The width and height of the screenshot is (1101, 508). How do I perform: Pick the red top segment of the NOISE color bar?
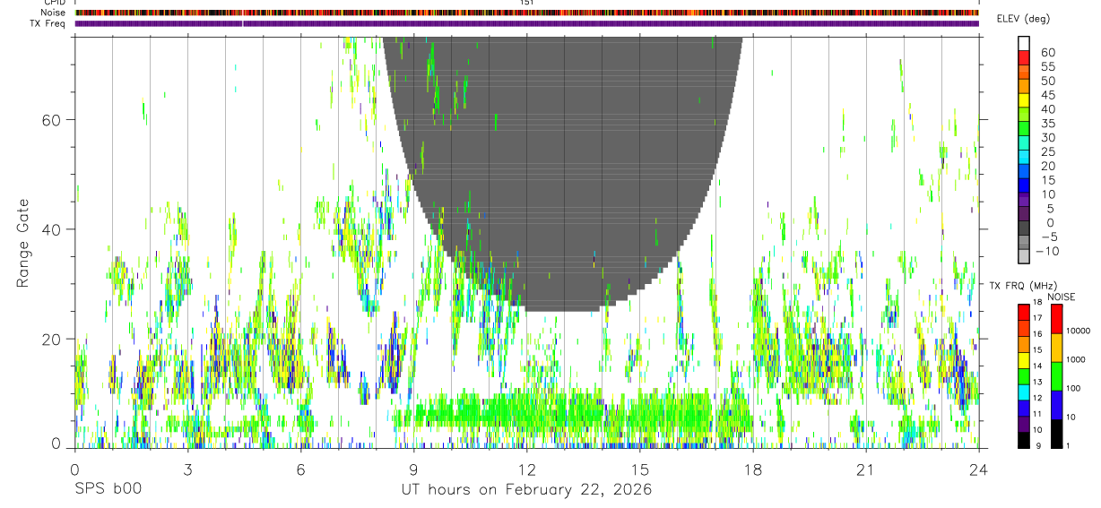point(1056,318)
